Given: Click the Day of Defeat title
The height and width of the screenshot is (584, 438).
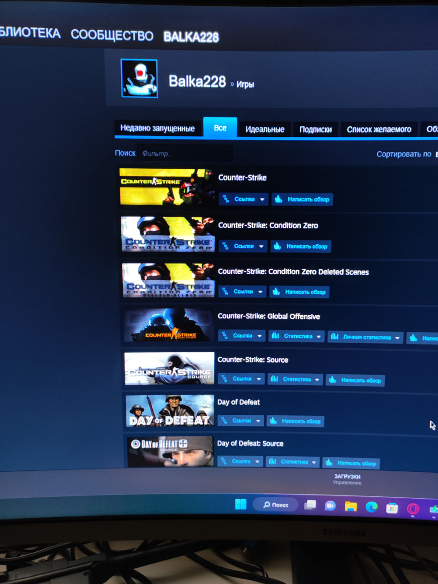Looking at the screenshot, I should point(238,402).
